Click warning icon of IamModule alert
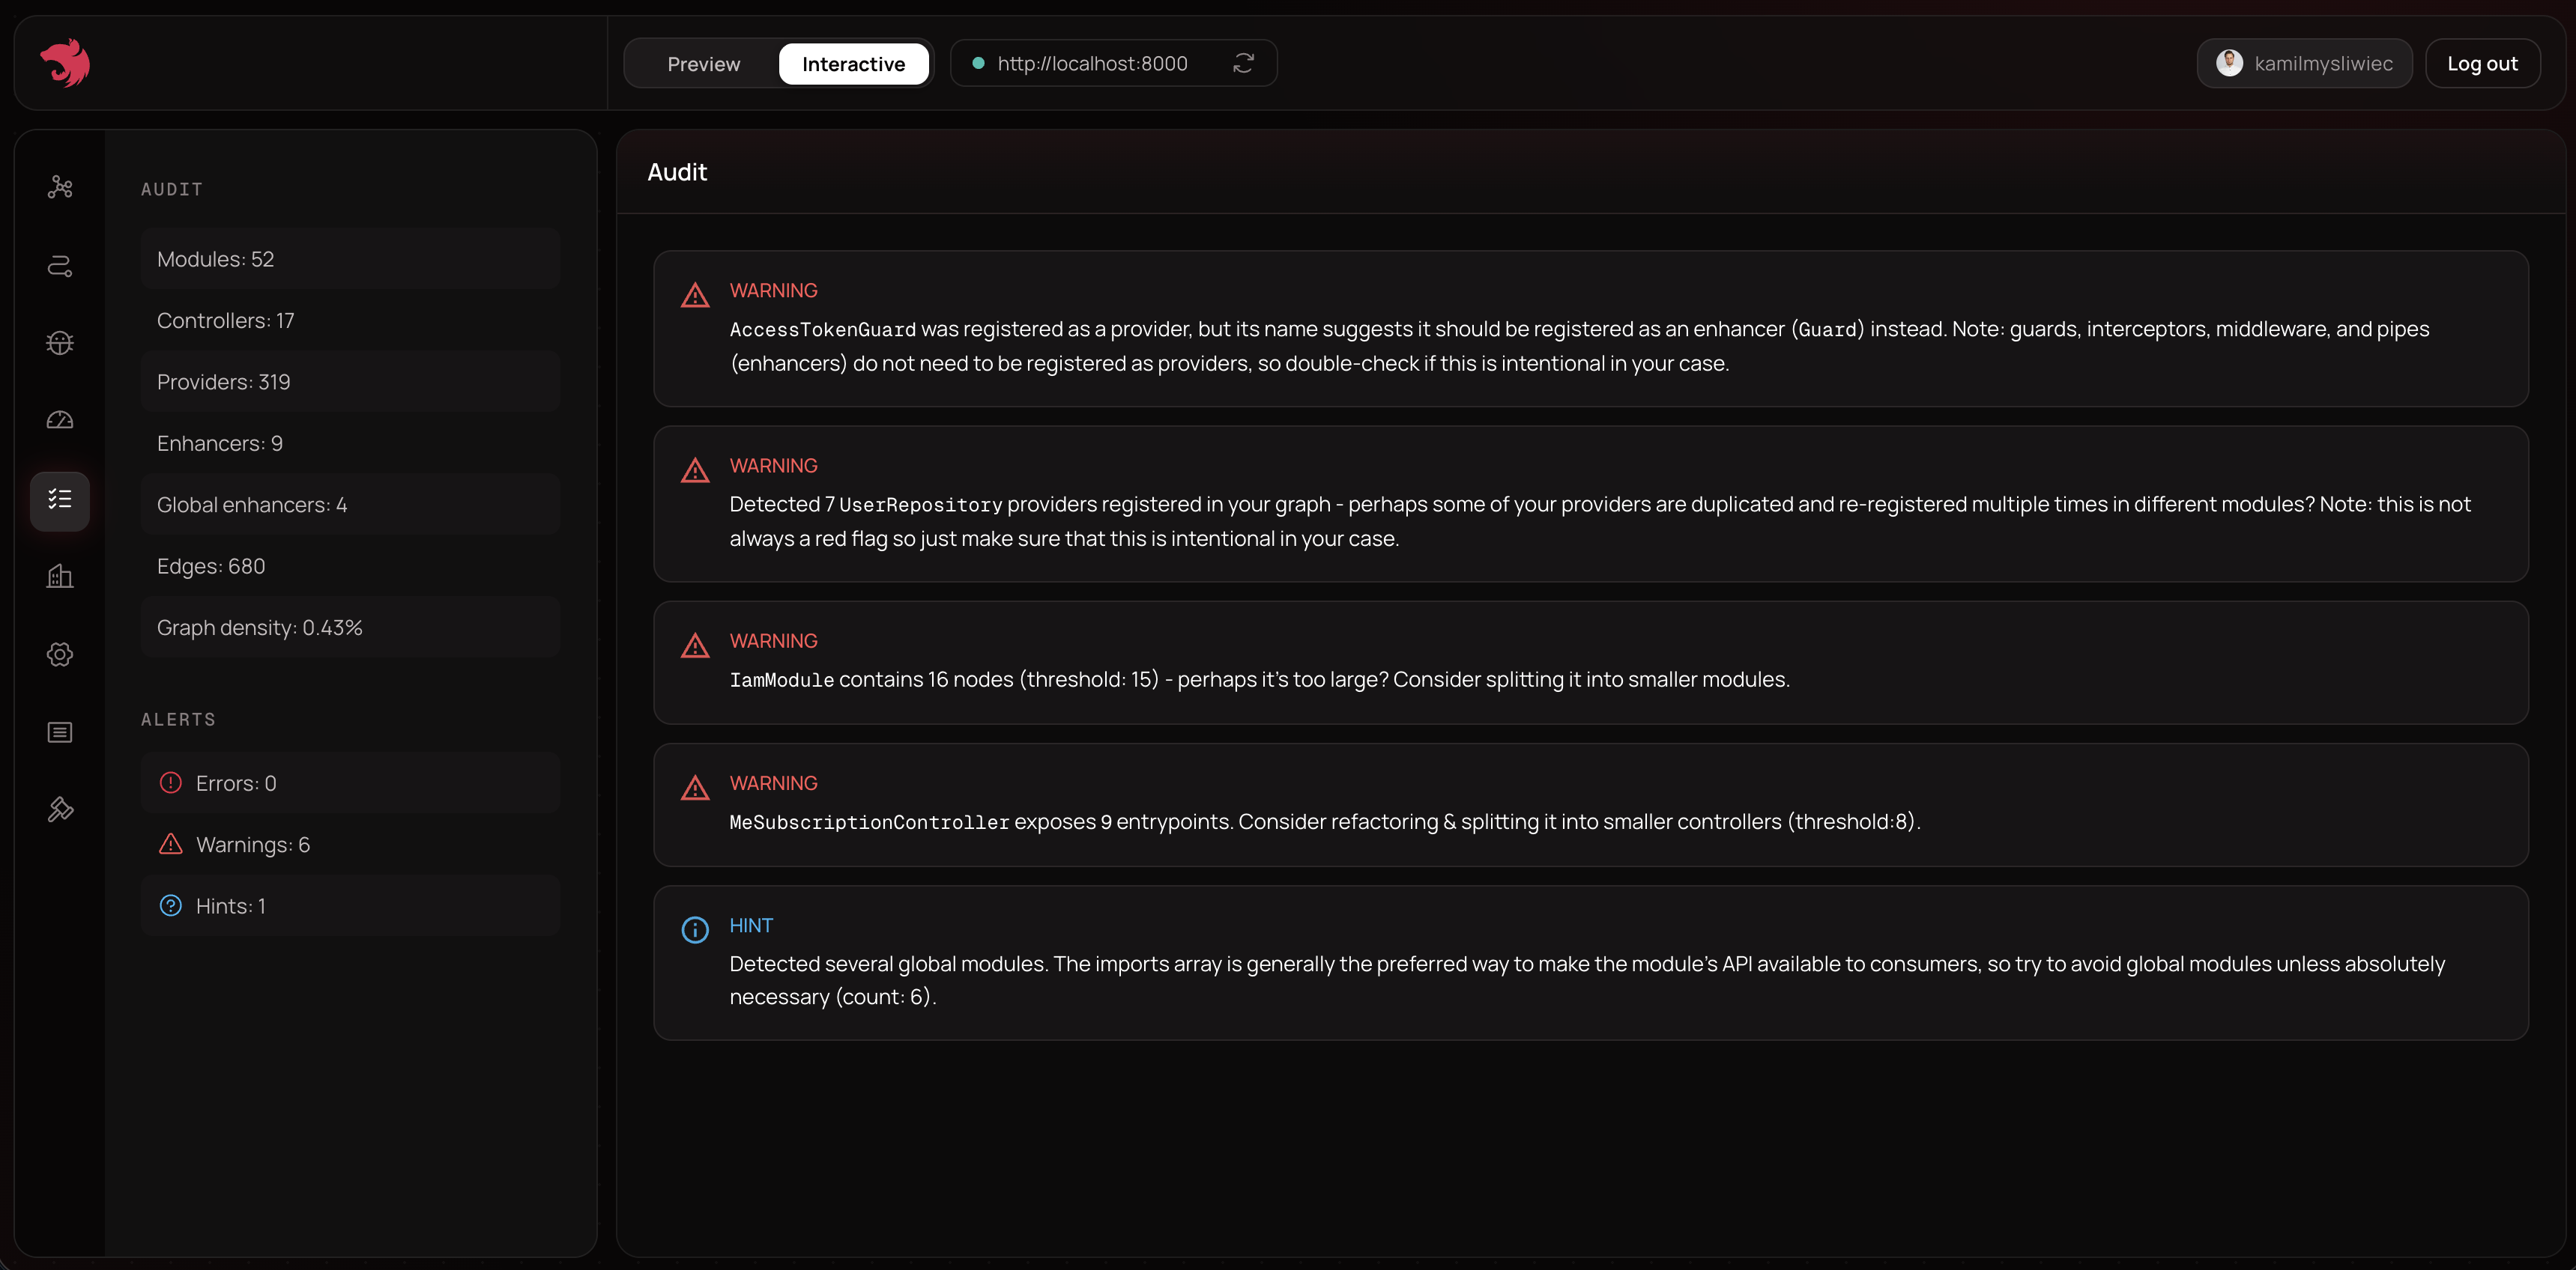Image resolution: width=2576 pixels, height=1270 pixels. 695,646
